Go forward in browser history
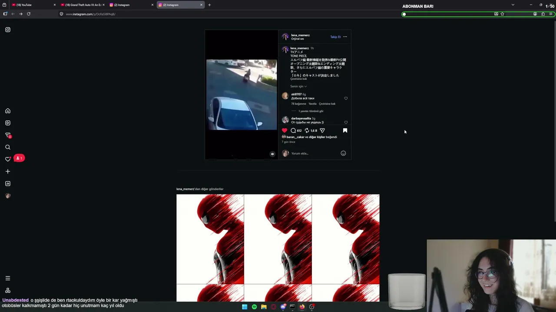Viewport: 556px width, 312px height. coord(20,14)
